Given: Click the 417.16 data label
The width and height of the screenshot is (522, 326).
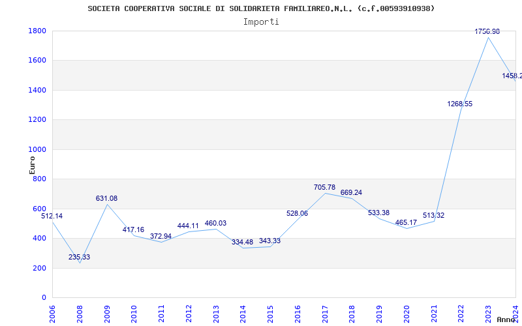Looking at the screenshot, I should click(x=133, y=230).
